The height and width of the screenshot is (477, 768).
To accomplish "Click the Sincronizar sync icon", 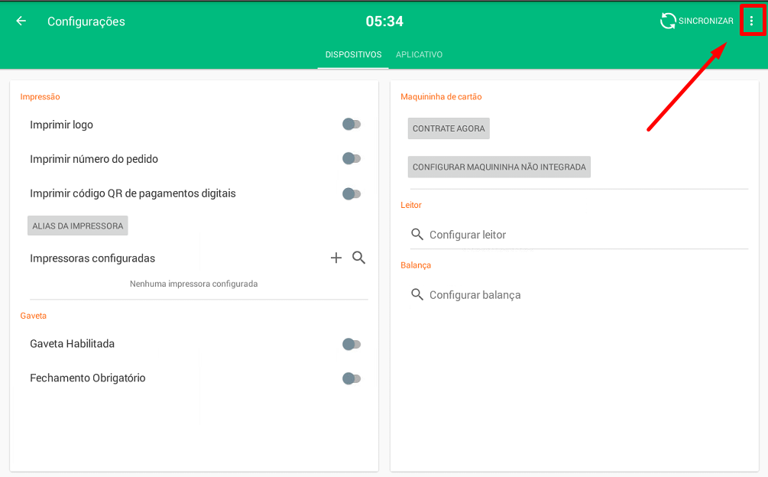I will [668, 21].
